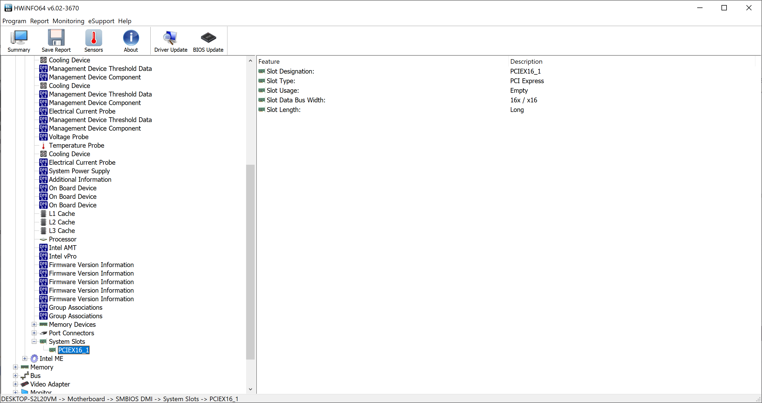Open the eSupport menu
The image size is (762, 403).
pyautogui.click(x=101, y=21)
